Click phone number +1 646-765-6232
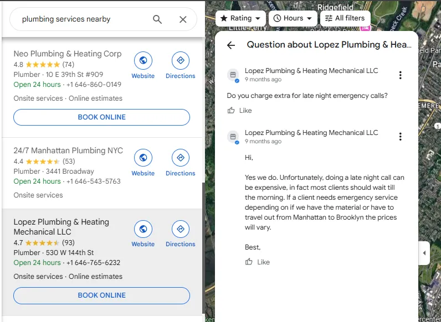This screenshot has height=322, width=441. point(93,263)
